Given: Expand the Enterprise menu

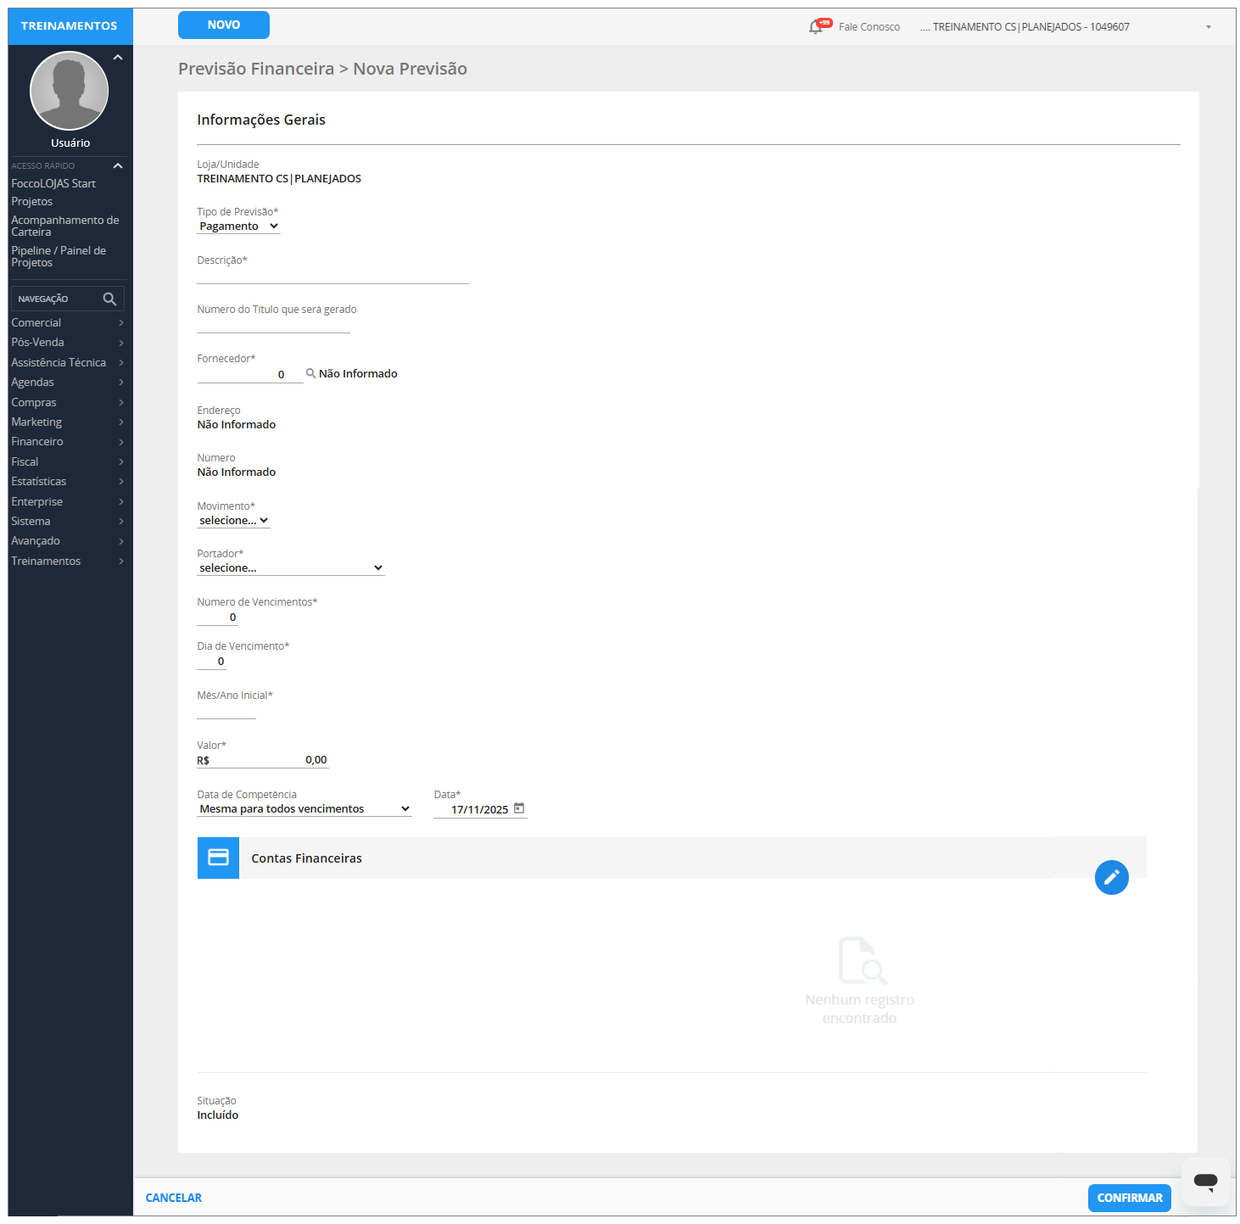Looking at the screenshot, I should tap(68, 502).
